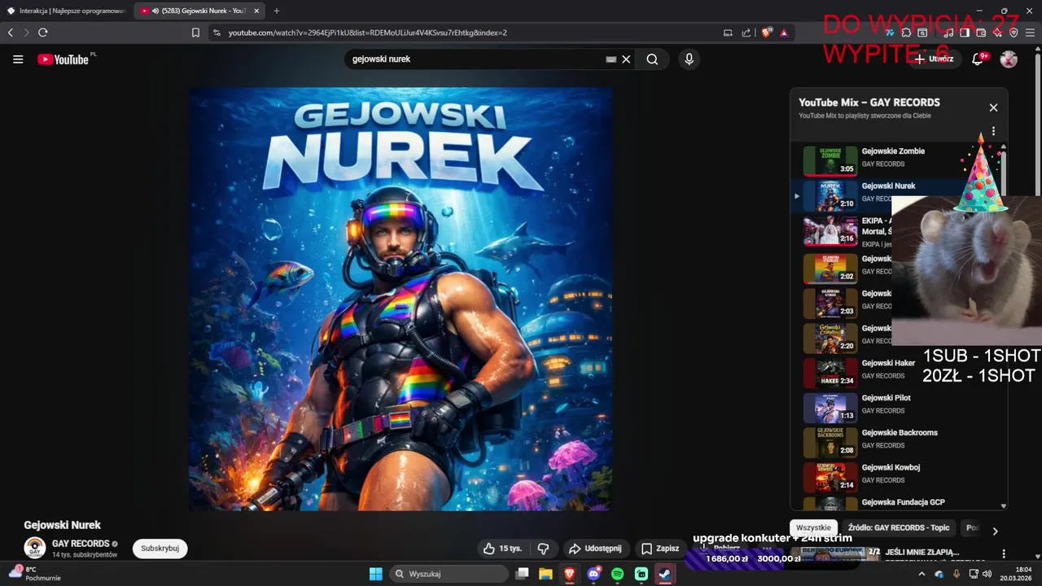This screenshot has width=1042, height=586.
Task: Open the browser extensions puzzle icon
Action: pyautogui.click(x=906, y=33)
